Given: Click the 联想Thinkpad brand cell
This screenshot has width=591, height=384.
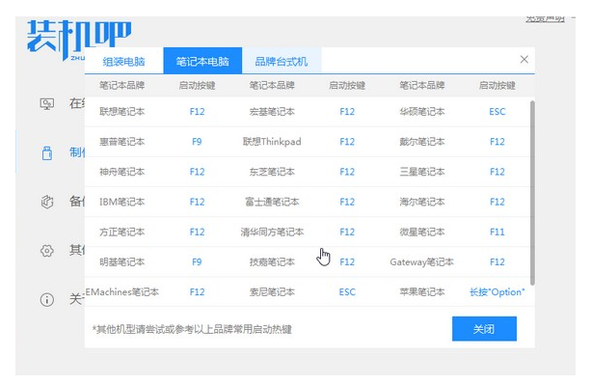Looking at the screenshot, I should [272, 142].
